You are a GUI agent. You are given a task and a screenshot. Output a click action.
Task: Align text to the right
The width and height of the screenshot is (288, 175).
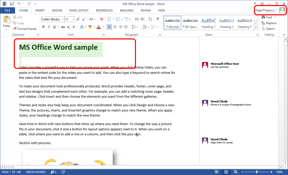(120, 27)
